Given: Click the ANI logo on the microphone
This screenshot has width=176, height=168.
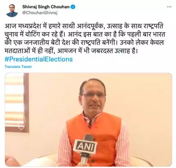Looking at the screenshot, I should [x=85, y=146].
